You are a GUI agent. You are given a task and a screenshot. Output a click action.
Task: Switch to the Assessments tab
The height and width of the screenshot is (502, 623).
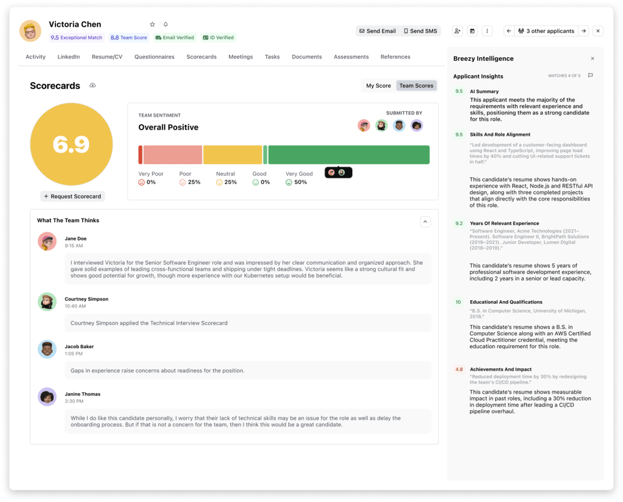351,57
